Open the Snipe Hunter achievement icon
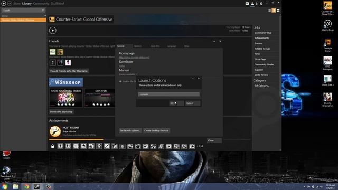Screen dimensions: 338x190 pyautogui.click(x=55, y=131)
